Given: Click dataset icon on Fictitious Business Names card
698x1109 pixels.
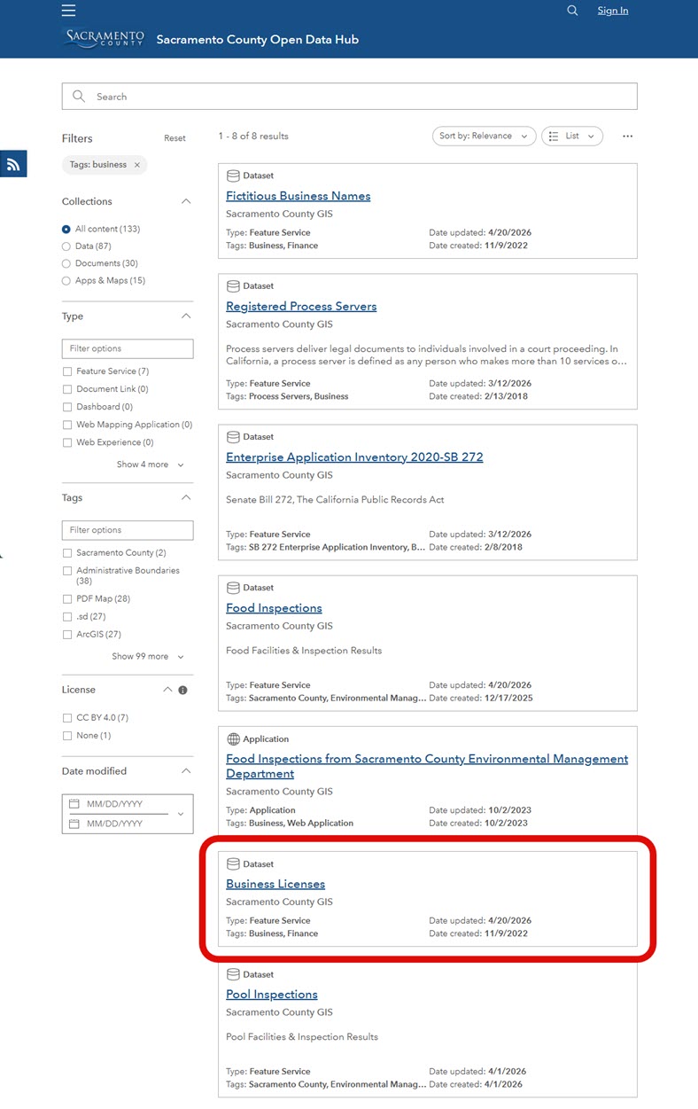Looking at the screenshot, I should (234, 176).
